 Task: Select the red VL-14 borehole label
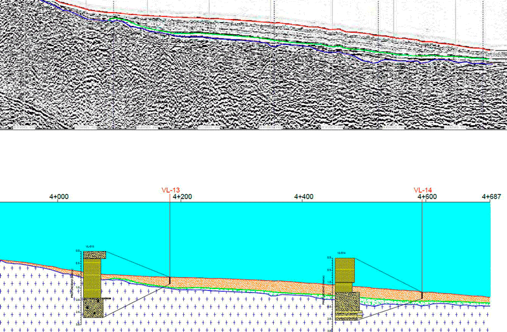tap(423, 190)
